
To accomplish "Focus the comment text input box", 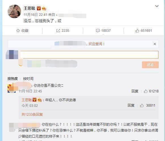I will 89,55.
